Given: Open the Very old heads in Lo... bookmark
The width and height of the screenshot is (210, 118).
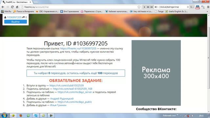Looking at the screenshot, I should 141,11.
